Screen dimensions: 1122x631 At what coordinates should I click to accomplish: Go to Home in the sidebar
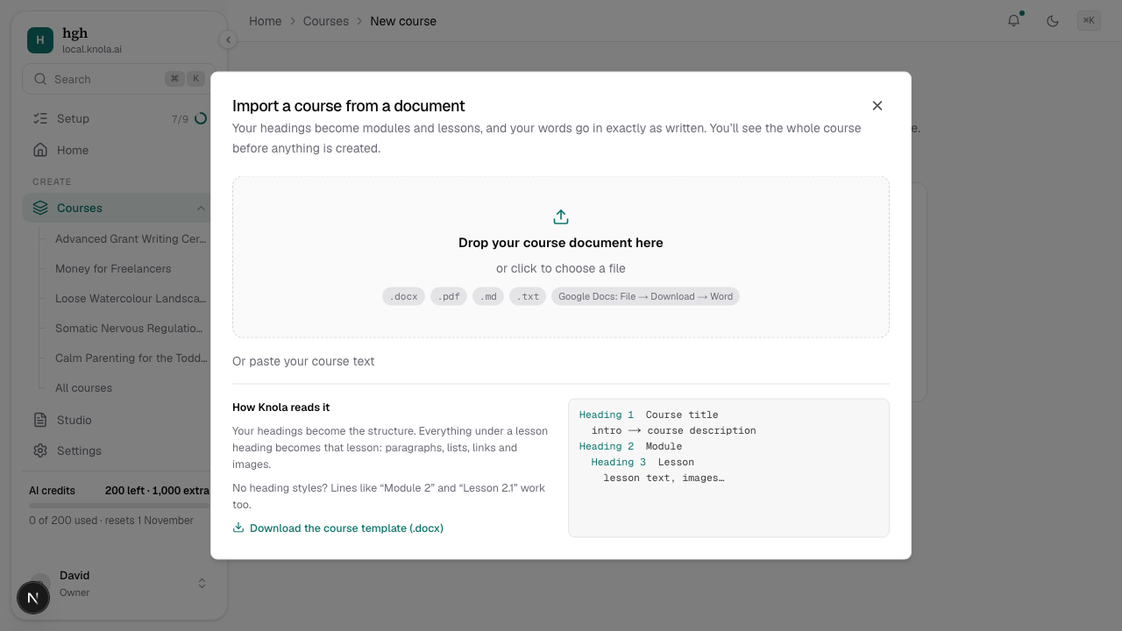click(120, 150)
